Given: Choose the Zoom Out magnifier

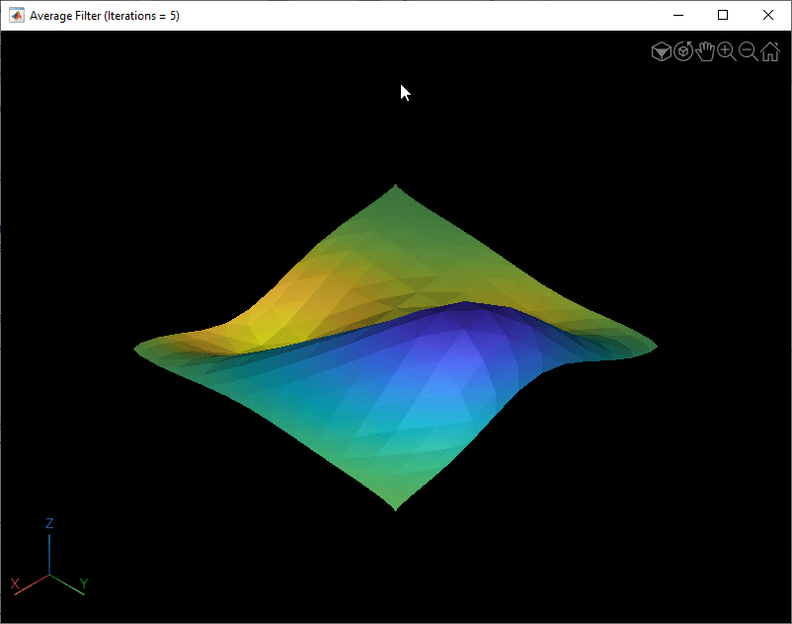Looking at the screenshot, I should pos(748,51).
